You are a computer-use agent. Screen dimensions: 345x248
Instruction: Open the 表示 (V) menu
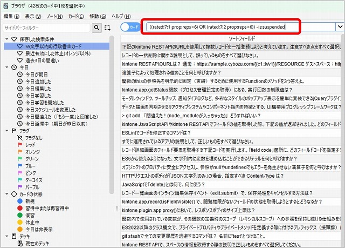(x=33, y=16)
